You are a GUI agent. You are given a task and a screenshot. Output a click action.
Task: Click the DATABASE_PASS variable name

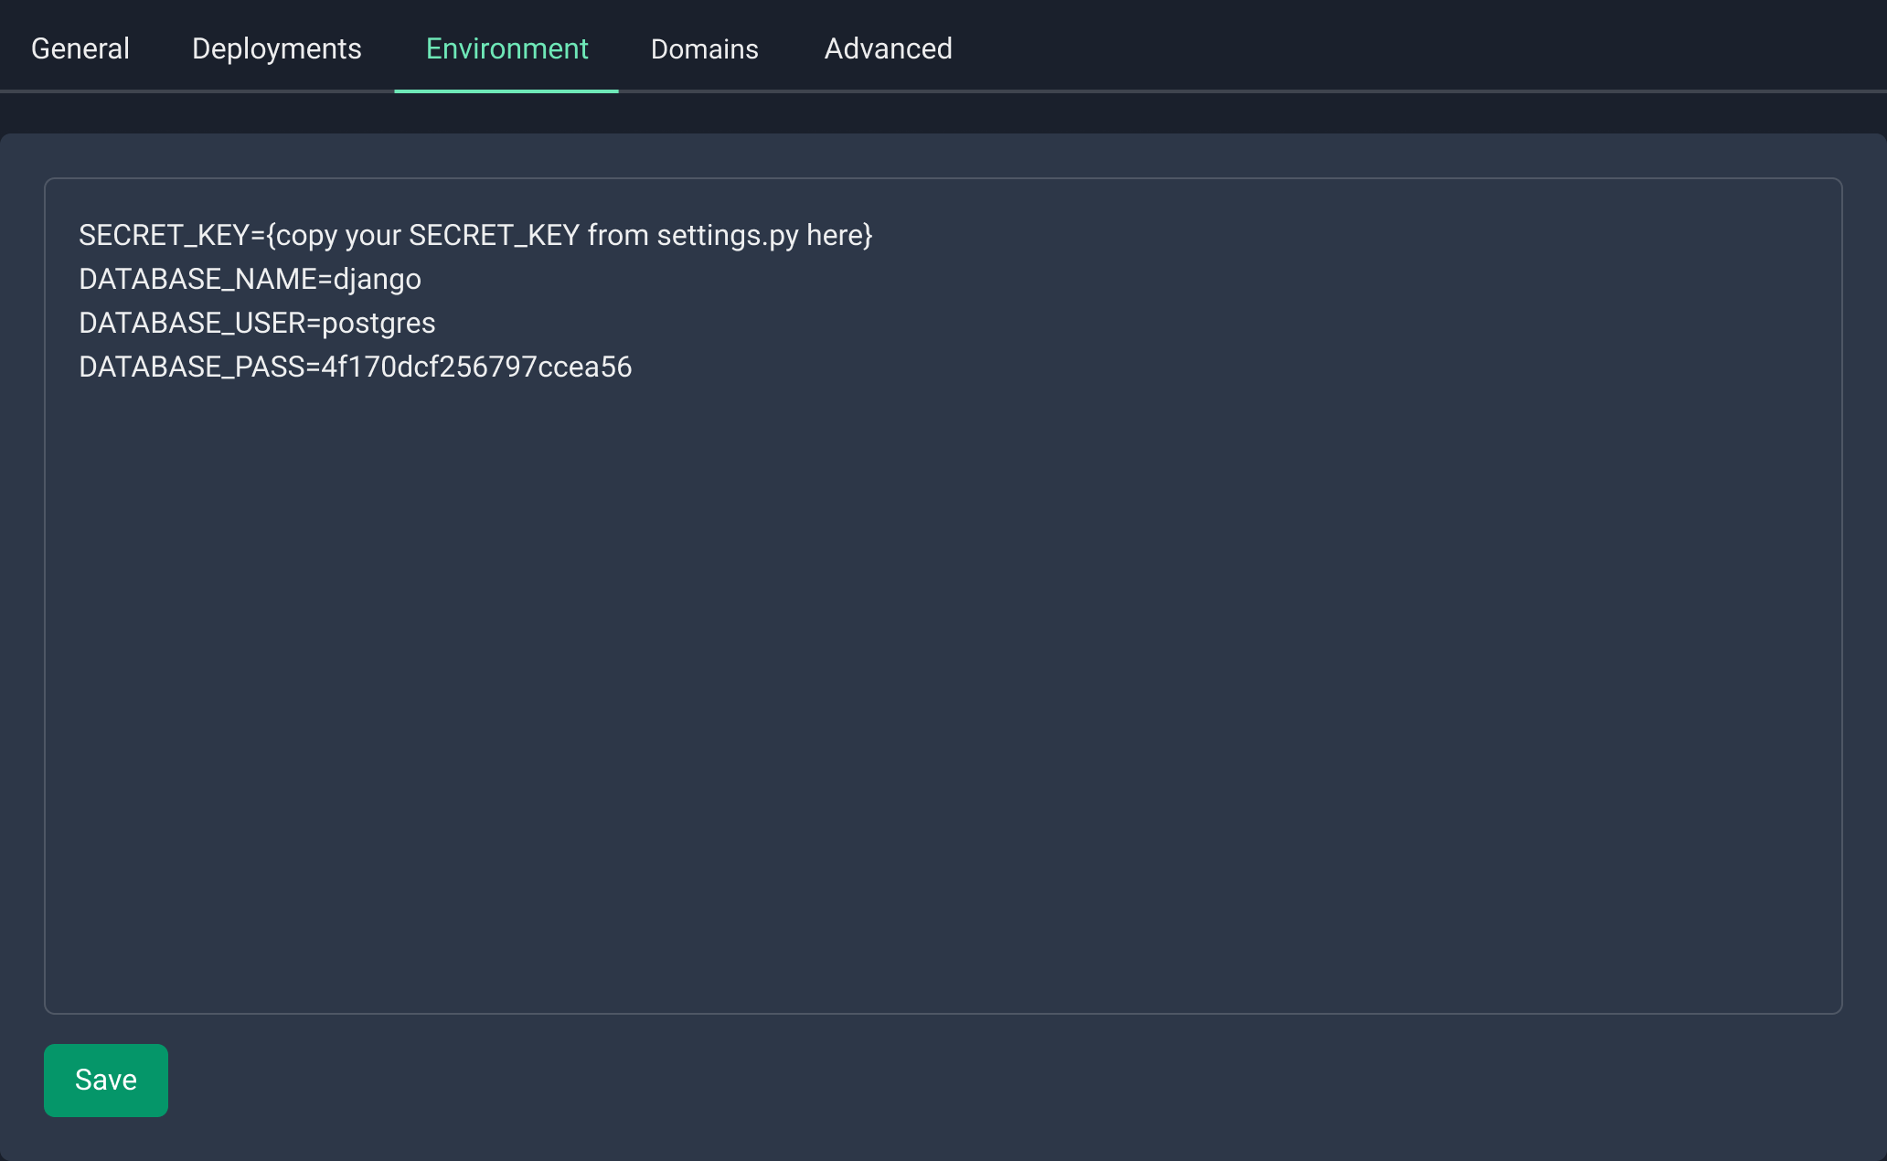pyautogui.click(x=192, y=367)
